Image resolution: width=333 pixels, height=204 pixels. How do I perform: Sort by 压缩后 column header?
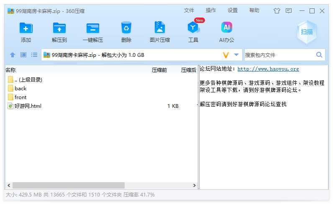[x=188, y=70]
